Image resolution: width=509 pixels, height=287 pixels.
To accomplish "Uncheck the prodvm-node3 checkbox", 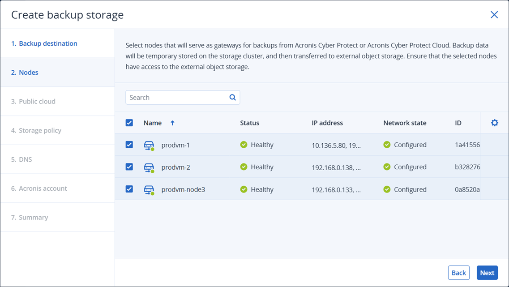I will click(129, 189).
